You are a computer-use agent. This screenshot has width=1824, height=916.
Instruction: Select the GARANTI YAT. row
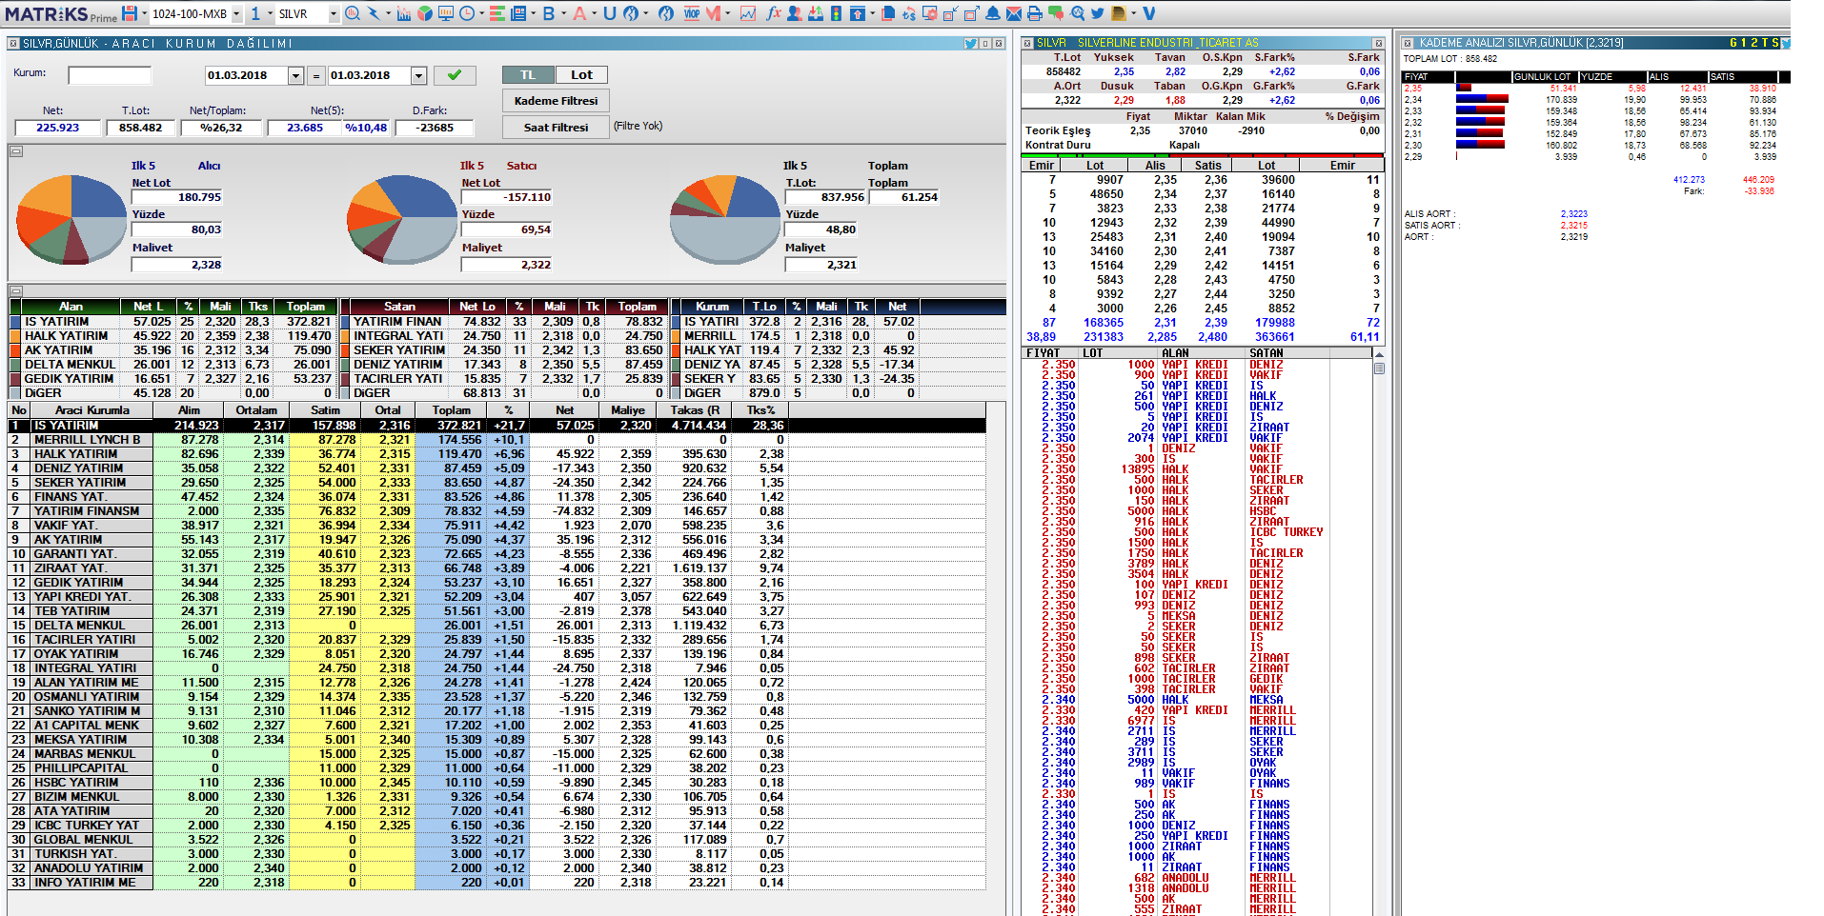497,554
